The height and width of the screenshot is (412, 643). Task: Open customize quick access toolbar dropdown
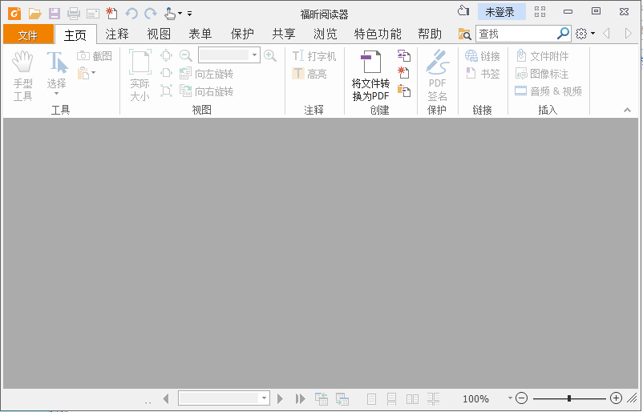pos(189,14)
